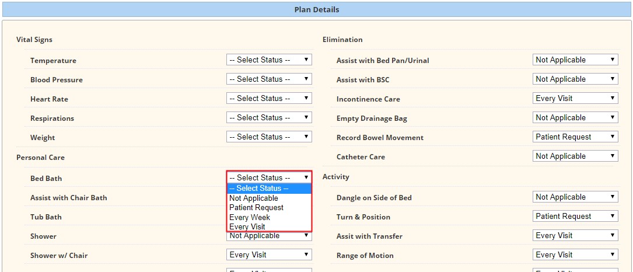Open the Assist with BSC dropdown
Screen dimensions: 633x272
[x=575, y=79]
